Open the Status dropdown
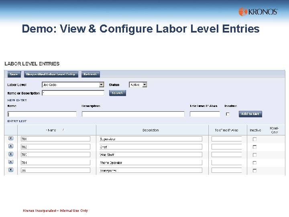Image resolution: width=289 pixels, height=217 pixels. tap(144, 85)
